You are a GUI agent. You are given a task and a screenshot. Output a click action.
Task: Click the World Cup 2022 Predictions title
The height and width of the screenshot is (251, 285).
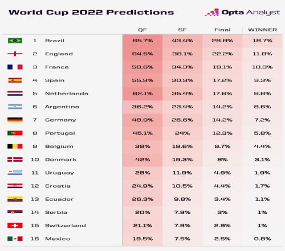click(x=91, y=13)
